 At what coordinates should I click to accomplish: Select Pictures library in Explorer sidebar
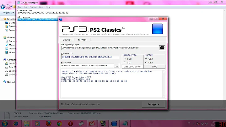[10, 49]
